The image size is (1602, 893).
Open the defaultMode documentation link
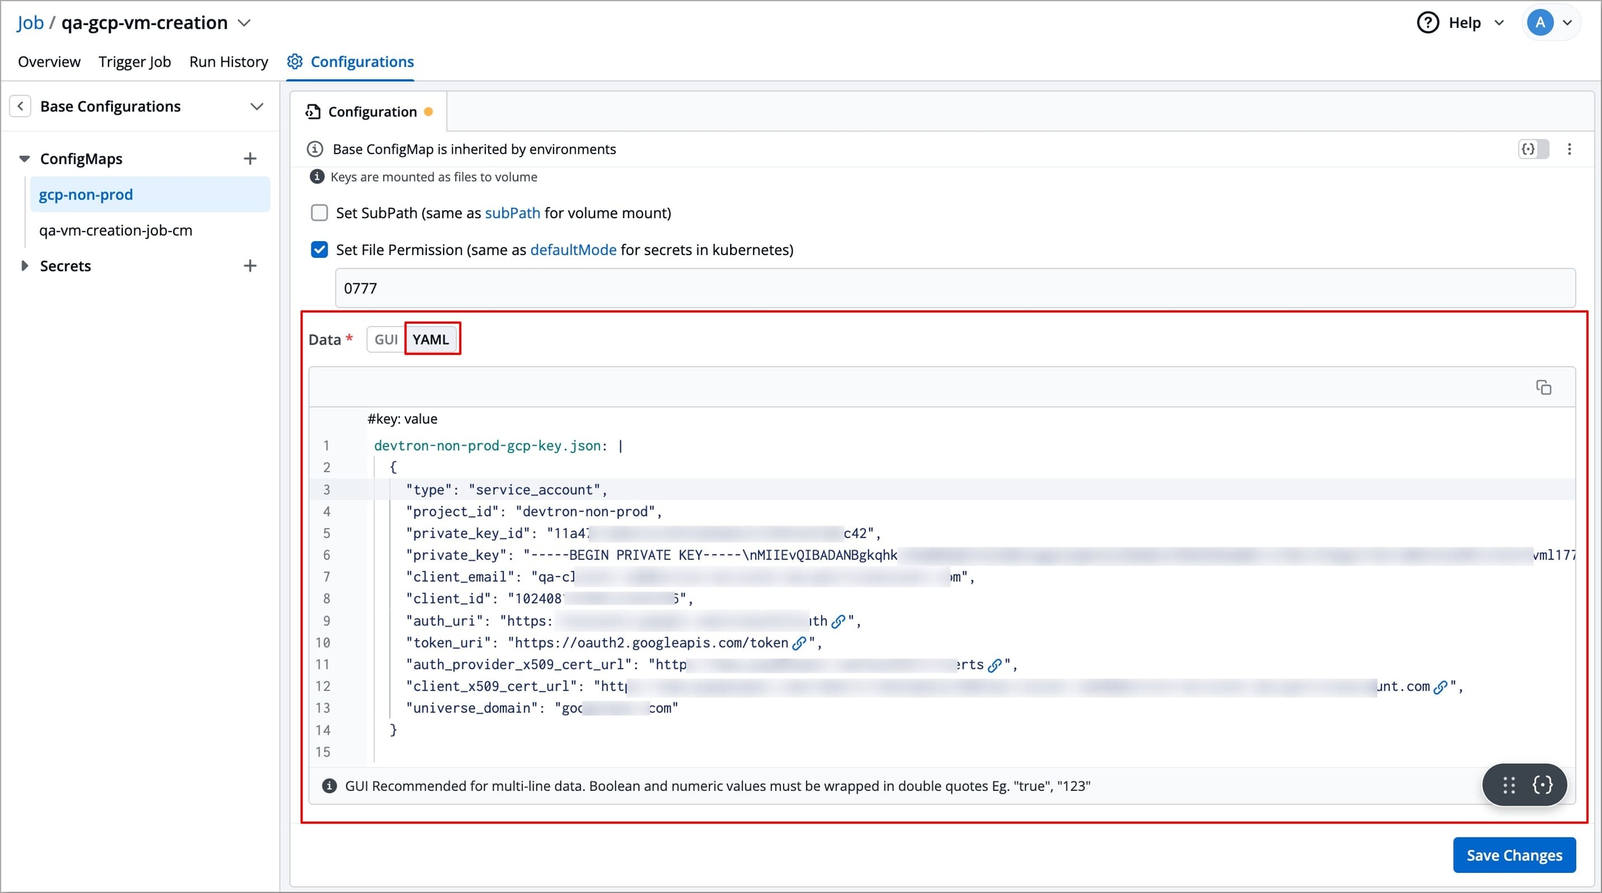pyautogui.click(x=573, y=250)
